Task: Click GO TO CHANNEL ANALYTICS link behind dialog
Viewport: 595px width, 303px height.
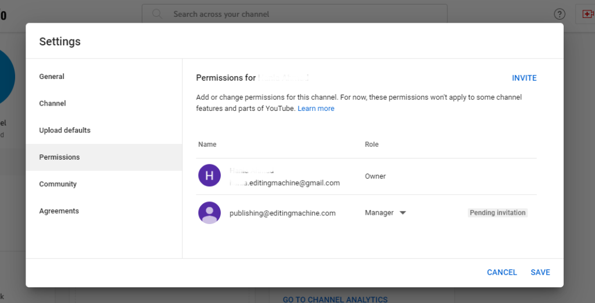Action: (335, 300)
